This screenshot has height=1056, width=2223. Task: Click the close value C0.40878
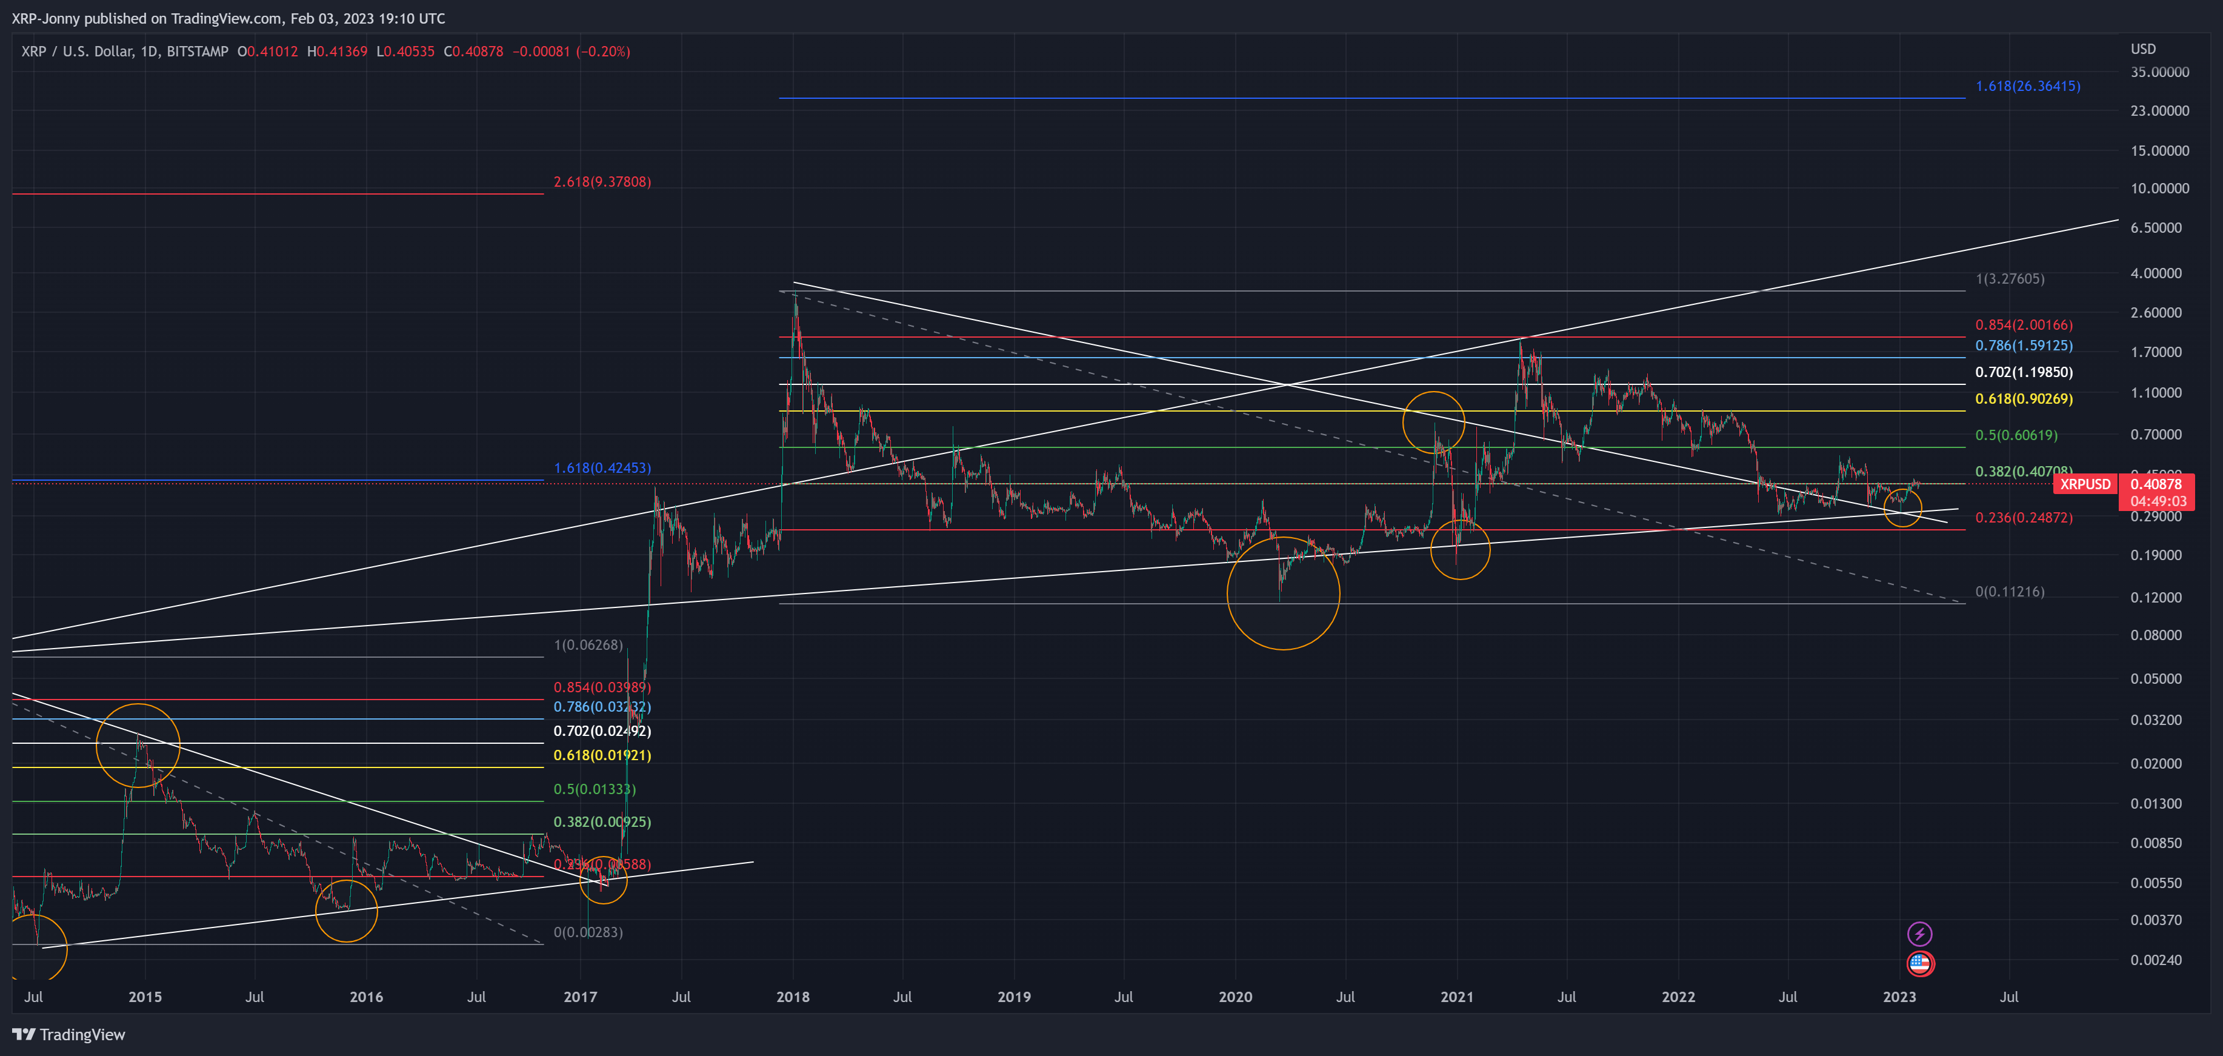[x=474, y=52]
